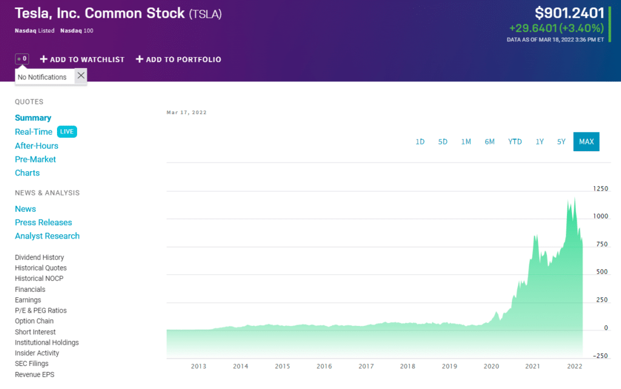Open Real-Time quotes
This screenshot has width=621, height=389.
click(x=34, y=132)
